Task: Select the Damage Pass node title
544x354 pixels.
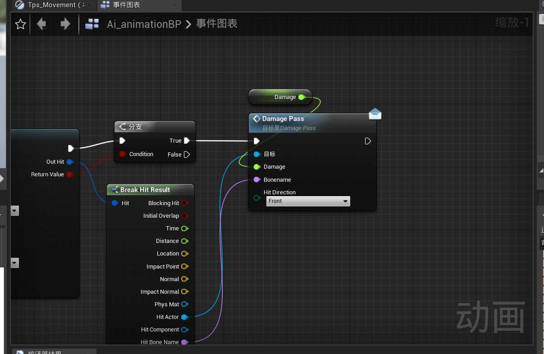Action: pos(283,119)
